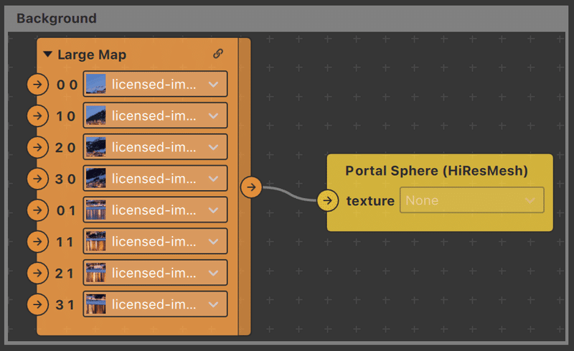Click the Large Map output port arrow
The height and width of the screenshot is (351, 574).
251,187
